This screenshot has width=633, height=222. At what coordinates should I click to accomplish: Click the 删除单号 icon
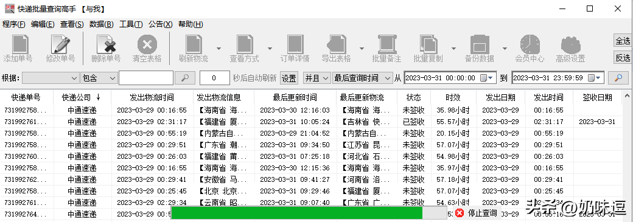106,44
